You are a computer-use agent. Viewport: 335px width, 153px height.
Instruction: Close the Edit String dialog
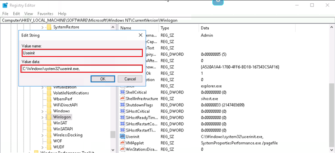[x=140, y=35]
